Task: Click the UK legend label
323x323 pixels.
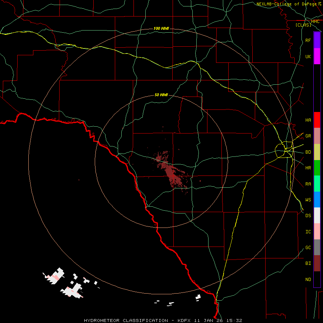Action: [x=308, y=56]
